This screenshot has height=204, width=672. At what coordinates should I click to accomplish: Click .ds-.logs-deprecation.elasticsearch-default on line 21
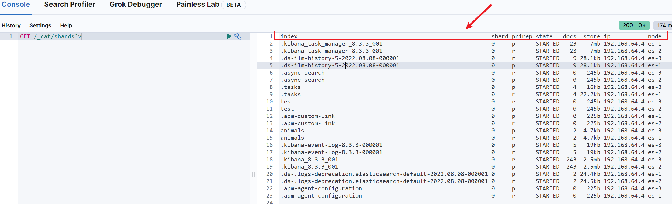(384, 181)
